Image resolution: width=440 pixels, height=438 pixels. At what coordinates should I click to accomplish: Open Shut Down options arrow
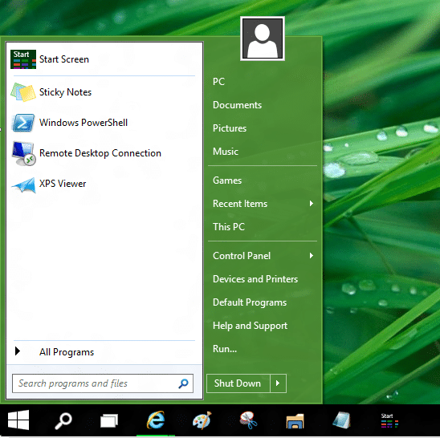278,383
